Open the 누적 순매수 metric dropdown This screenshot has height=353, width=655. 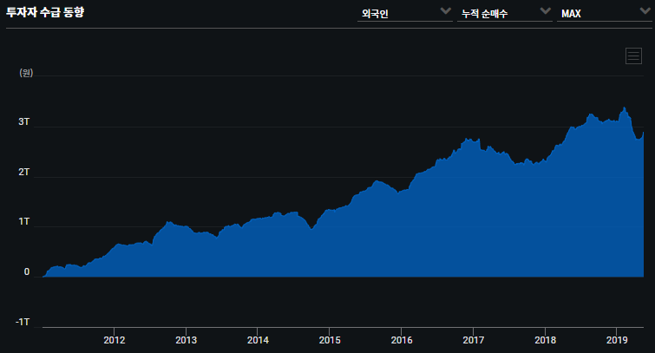pos(505,13)
